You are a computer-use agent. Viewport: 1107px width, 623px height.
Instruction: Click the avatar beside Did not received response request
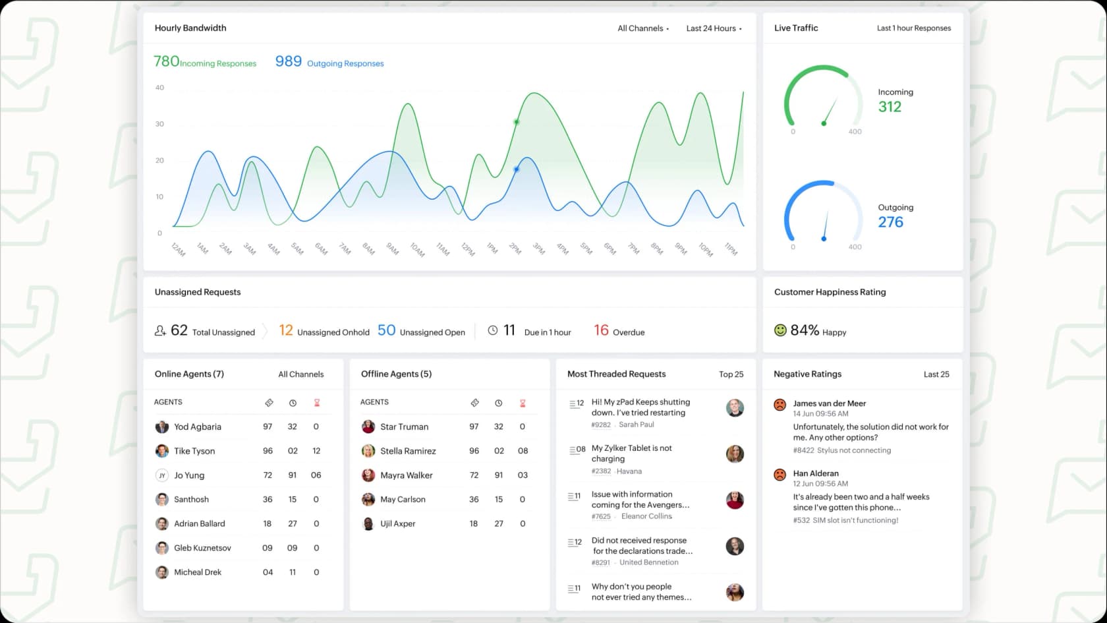click(735, 547)
